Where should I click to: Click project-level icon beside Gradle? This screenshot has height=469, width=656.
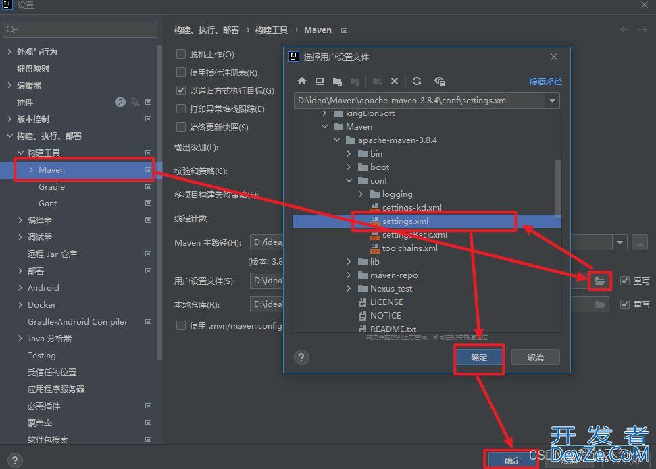[x=148, y=186]
